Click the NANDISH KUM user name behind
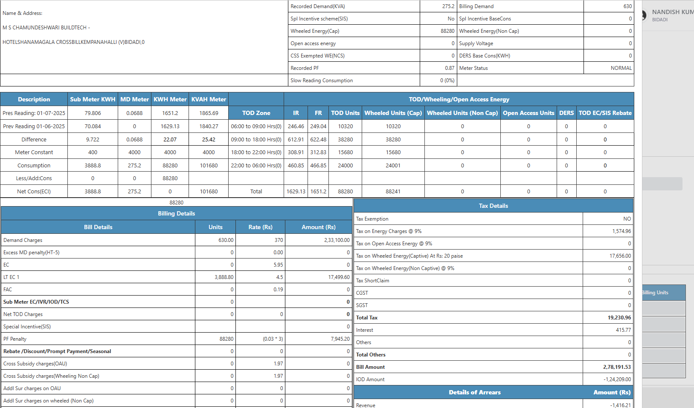The width and height of the screenshot is (694, 408). click(x=673, y=12)
